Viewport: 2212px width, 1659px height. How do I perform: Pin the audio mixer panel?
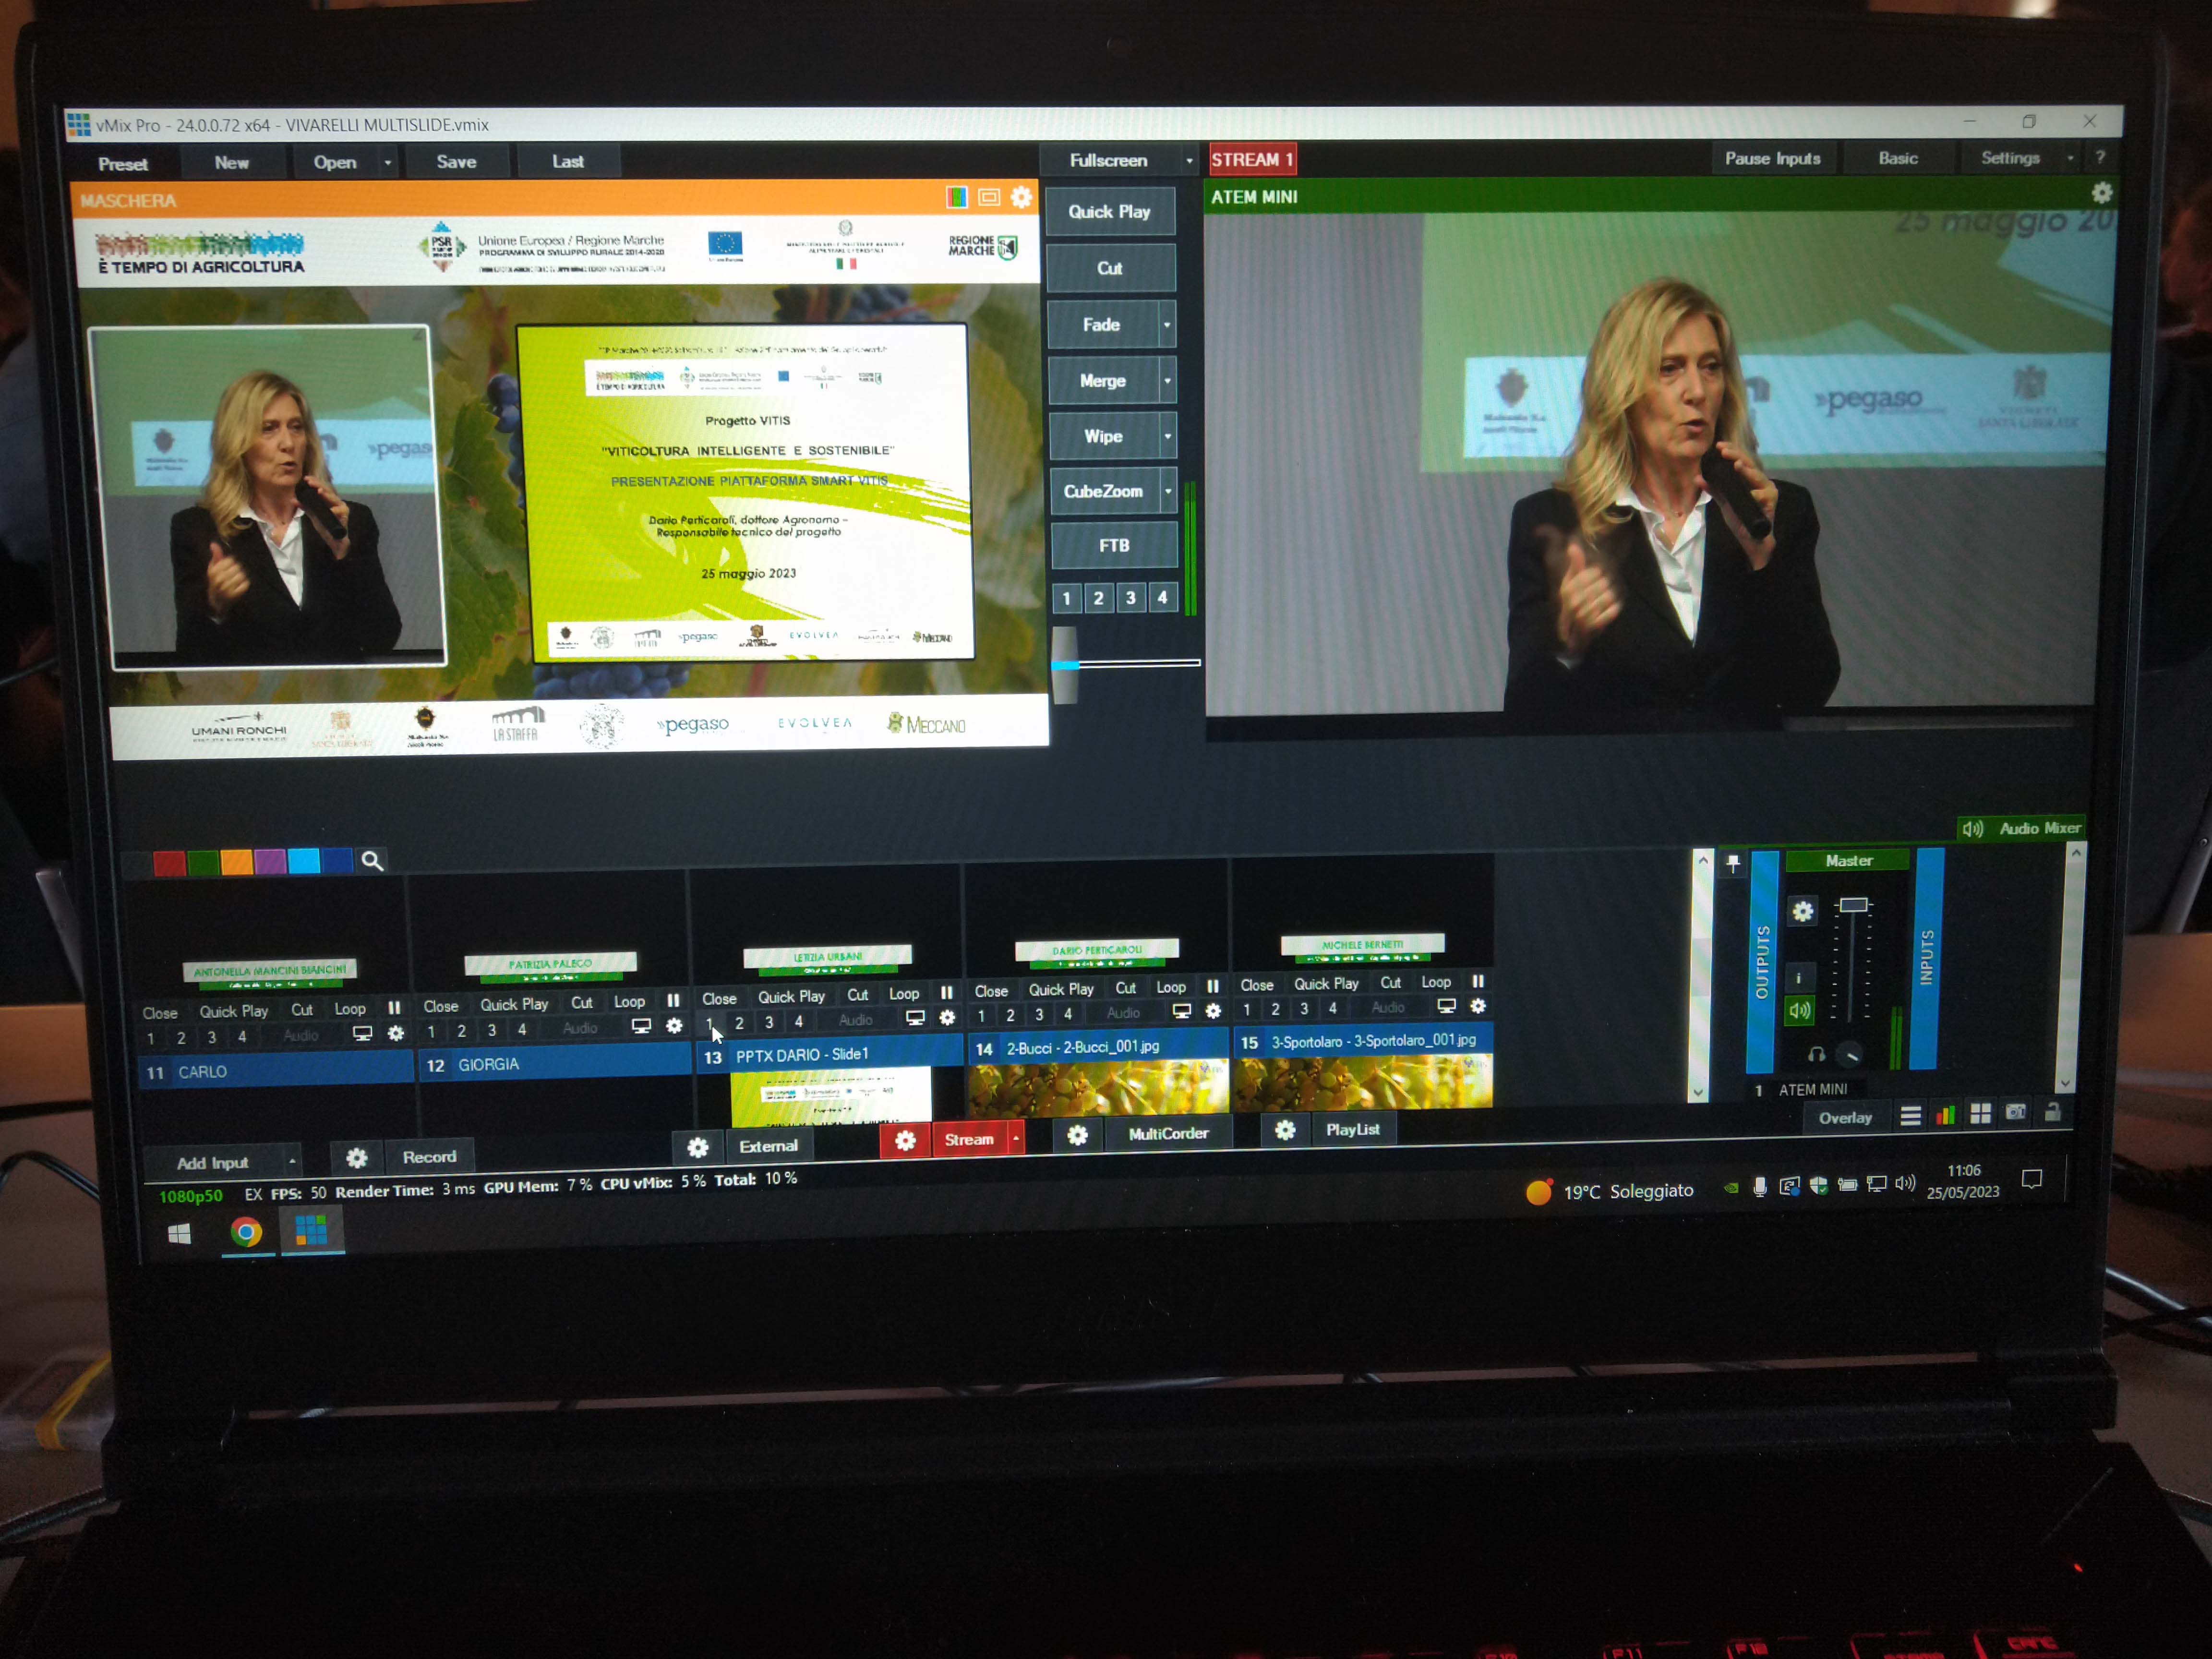1733,863
